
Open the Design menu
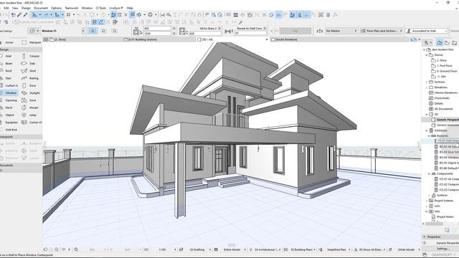coord(26,8)
